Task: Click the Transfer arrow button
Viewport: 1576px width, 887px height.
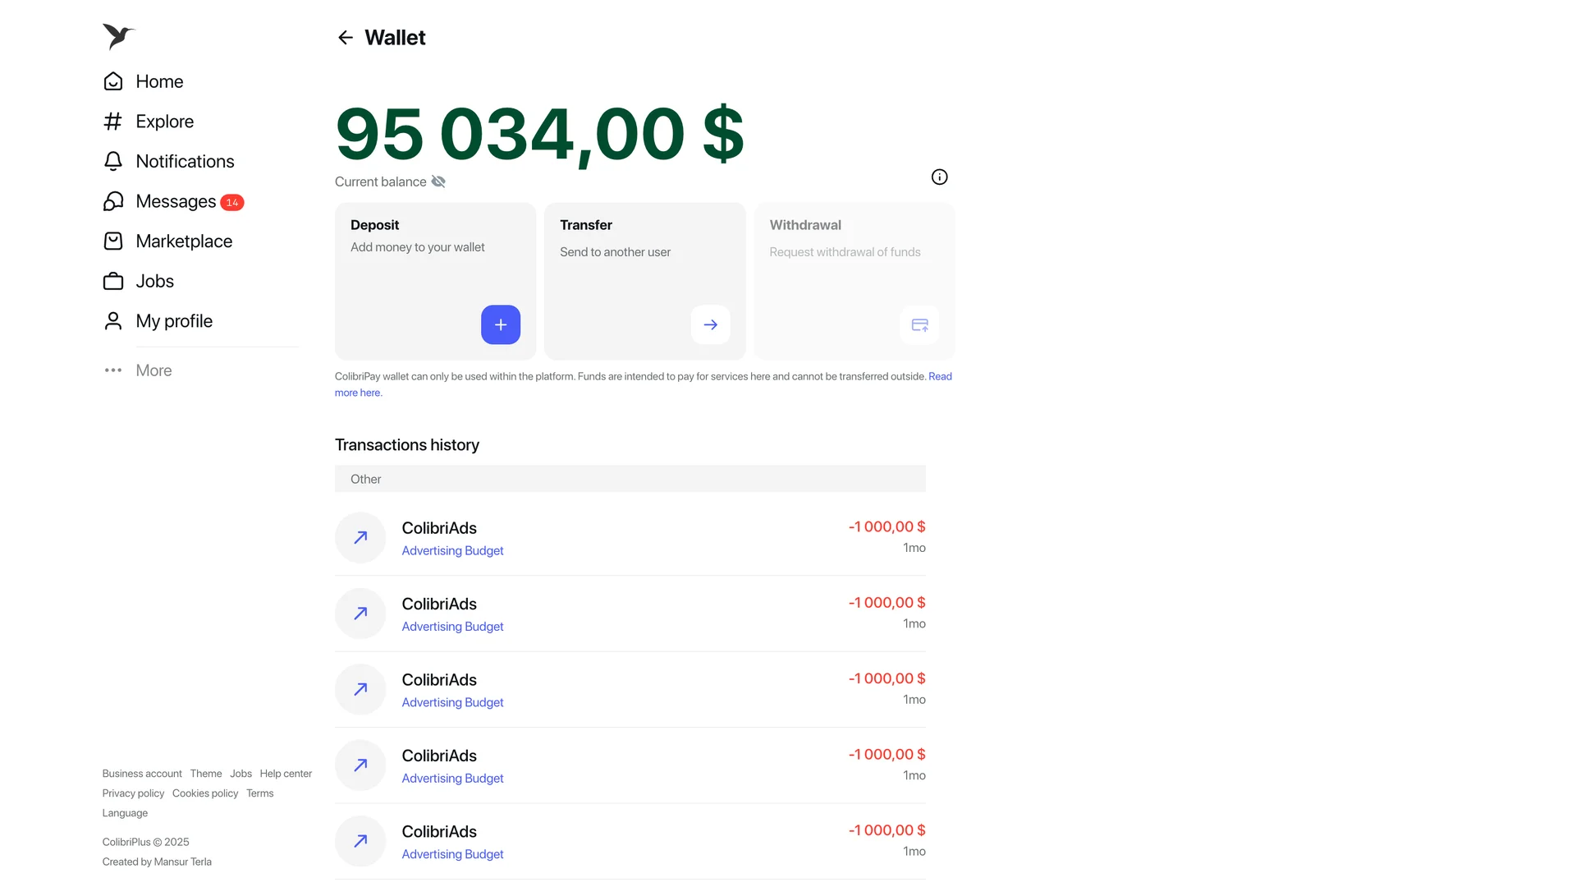Action: (x=711, y=325)
